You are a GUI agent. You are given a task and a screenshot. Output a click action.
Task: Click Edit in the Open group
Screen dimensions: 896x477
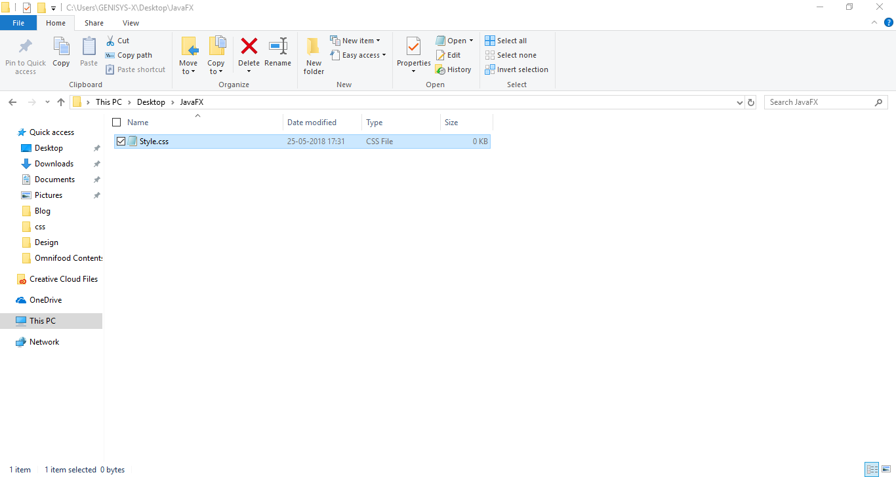point(448,55)
